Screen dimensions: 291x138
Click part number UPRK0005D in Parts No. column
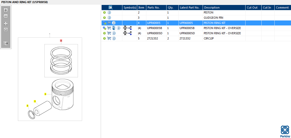155,33
